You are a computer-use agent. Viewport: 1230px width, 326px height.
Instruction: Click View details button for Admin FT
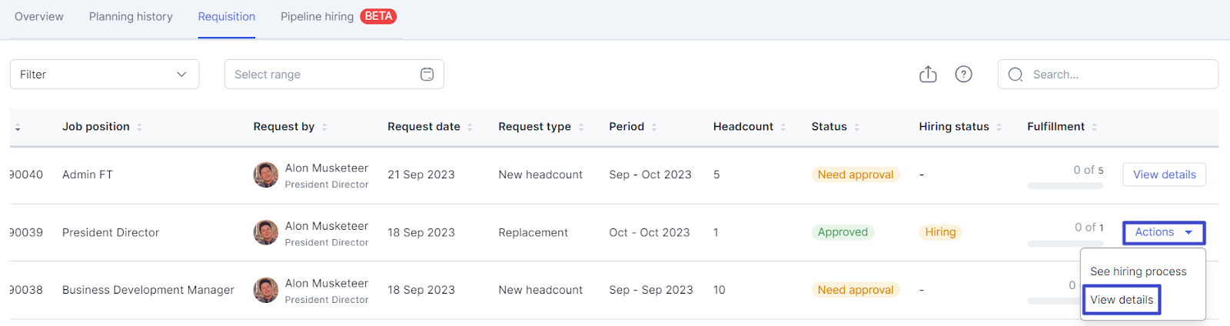[x=1164, y=175]
